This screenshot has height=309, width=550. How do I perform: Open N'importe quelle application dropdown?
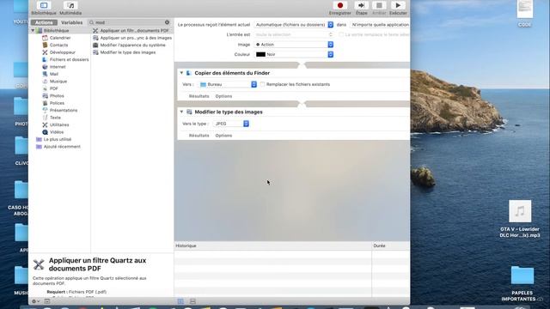pos(380,25)
